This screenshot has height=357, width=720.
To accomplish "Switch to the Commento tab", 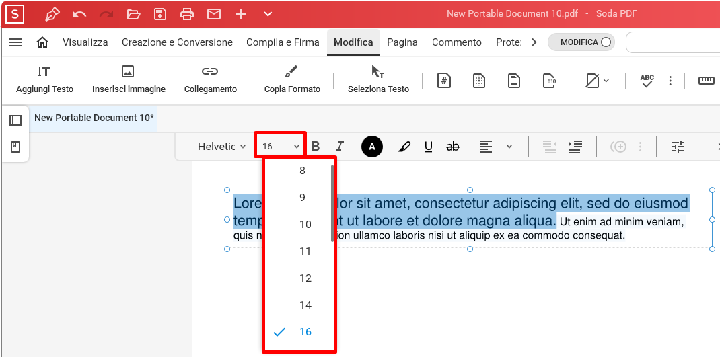I will click(x=456, y=42).
